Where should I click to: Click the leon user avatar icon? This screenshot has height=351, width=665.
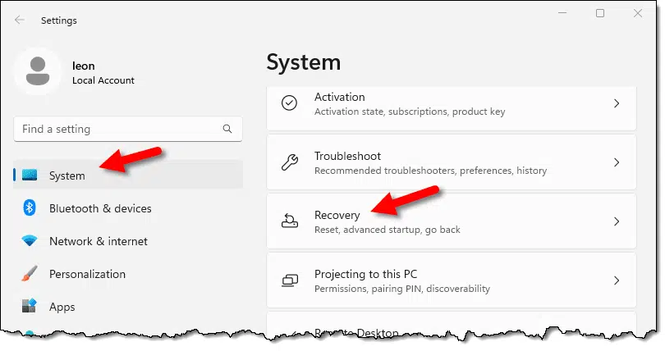(x=38, y=71)
